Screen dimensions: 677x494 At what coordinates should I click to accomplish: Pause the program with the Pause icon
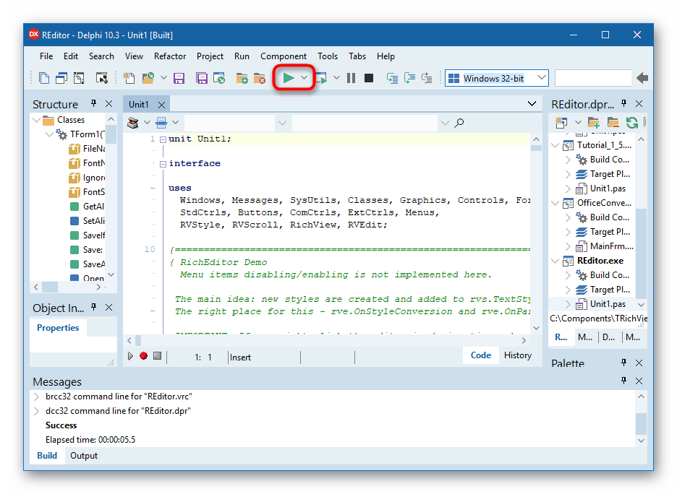click(x=351, y=78)
